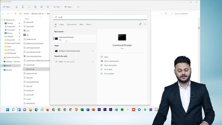Screen dimensions: 222x125
Task: Select the CallButtons.dll file
Action: pyautogui.click(x=31, y=39)
